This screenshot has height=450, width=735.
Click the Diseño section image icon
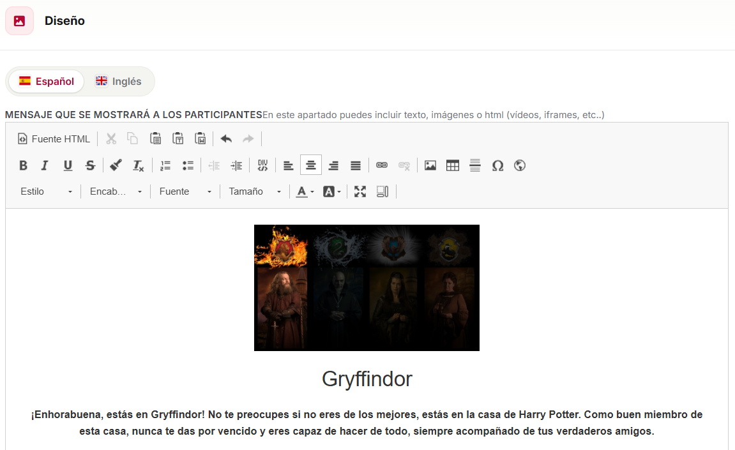click(x=19, y=20)
